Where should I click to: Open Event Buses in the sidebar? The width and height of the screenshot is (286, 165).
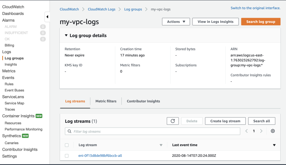(14, 90)
